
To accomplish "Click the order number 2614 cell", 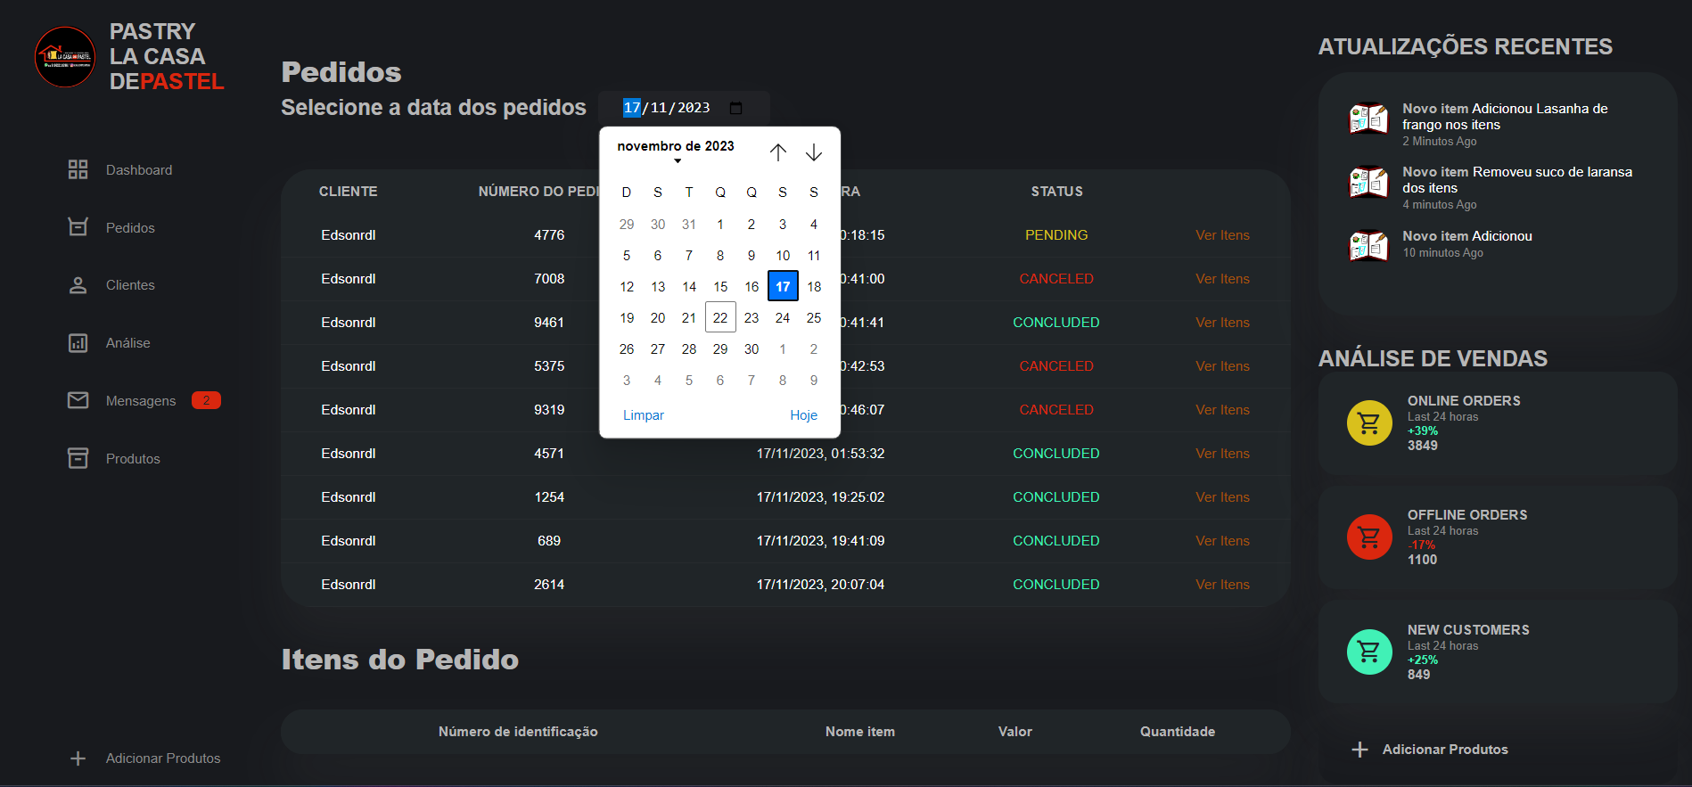I will click(549, 585).
